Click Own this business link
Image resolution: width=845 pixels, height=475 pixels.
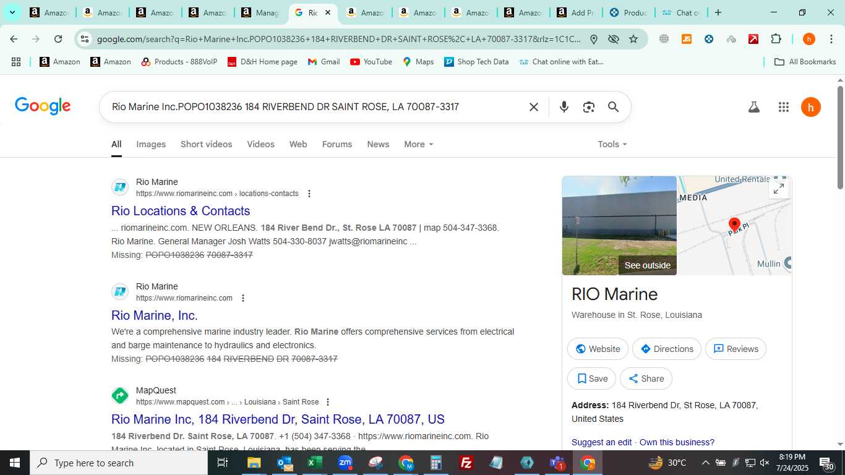pos(677,442)
